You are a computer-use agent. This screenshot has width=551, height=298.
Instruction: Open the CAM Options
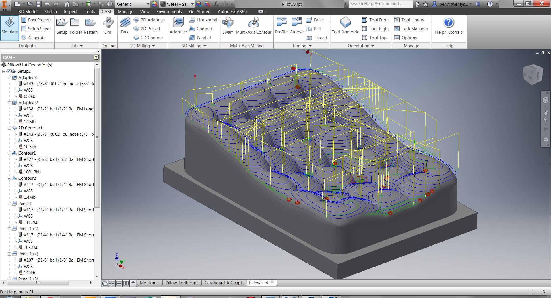(x=406, y=38)
